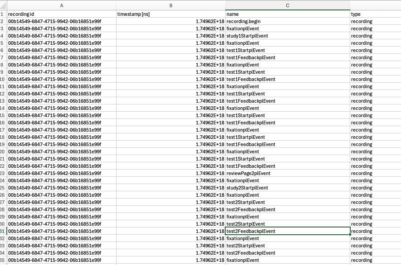Click the 'type' header cell

pos(375,14)
